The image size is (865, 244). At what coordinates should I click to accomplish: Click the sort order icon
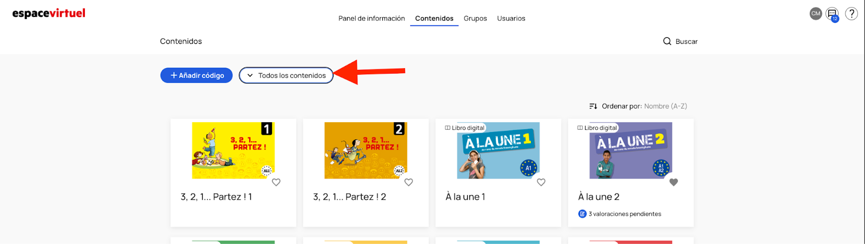coord(593,106)
